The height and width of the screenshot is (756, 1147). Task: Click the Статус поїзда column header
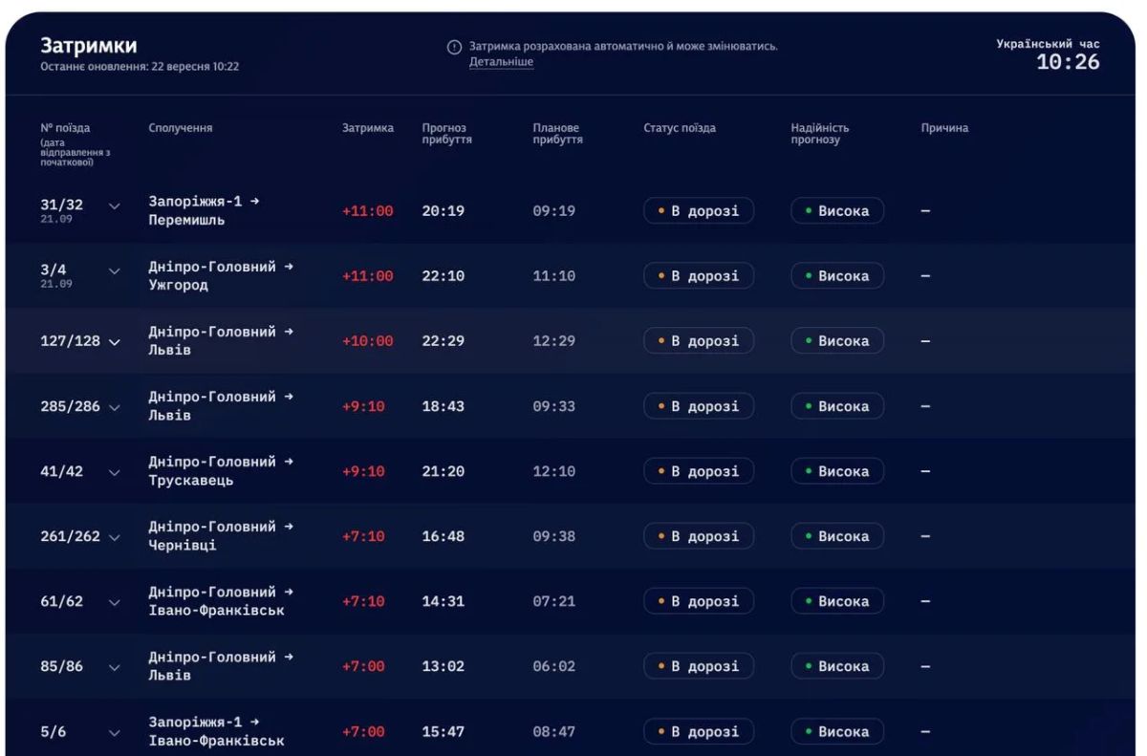click(x=680, y=128)
